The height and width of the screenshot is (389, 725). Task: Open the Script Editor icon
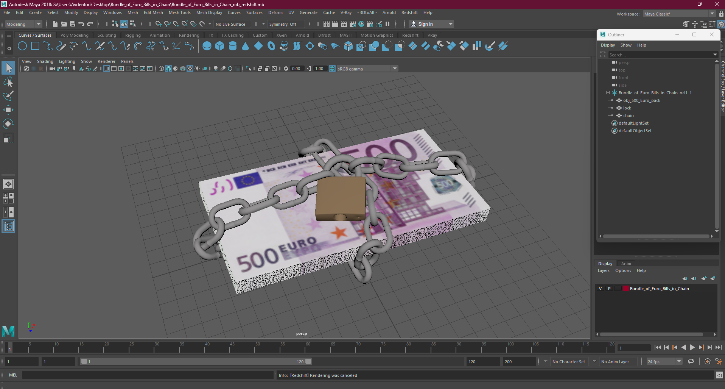tap(720, 375)
